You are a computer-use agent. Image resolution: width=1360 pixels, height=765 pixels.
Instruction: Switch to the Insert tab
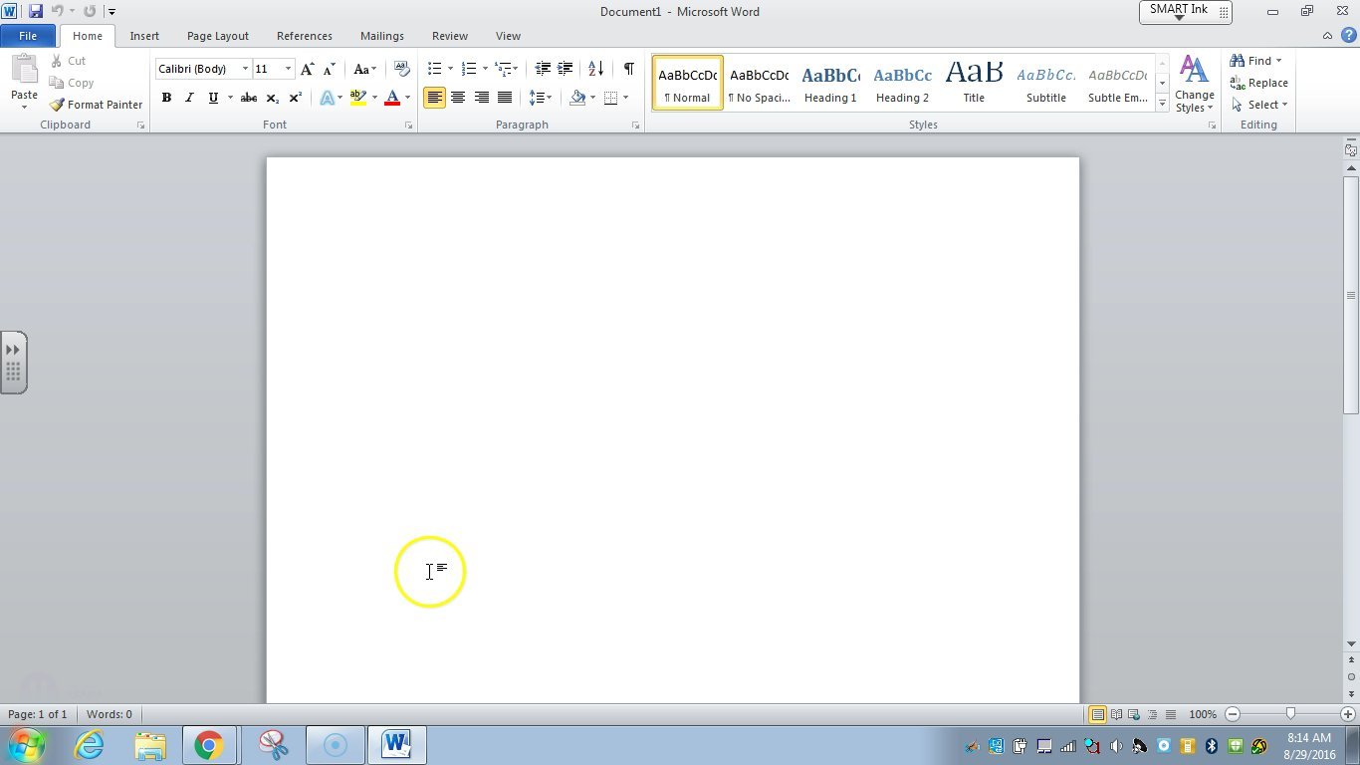144,36
